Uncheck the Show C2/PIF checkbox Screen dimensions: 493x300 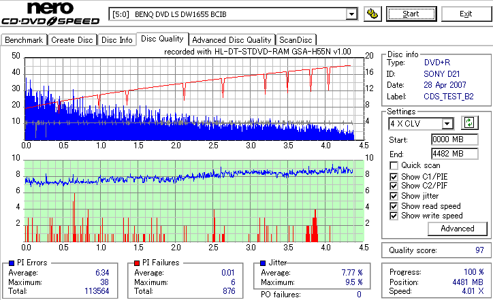[x=394, y=186]
